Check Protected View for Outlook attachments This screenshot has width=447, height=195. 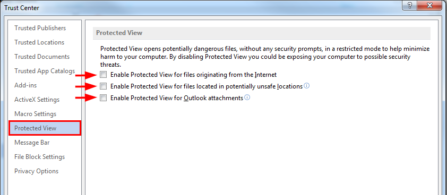(104, 98)
